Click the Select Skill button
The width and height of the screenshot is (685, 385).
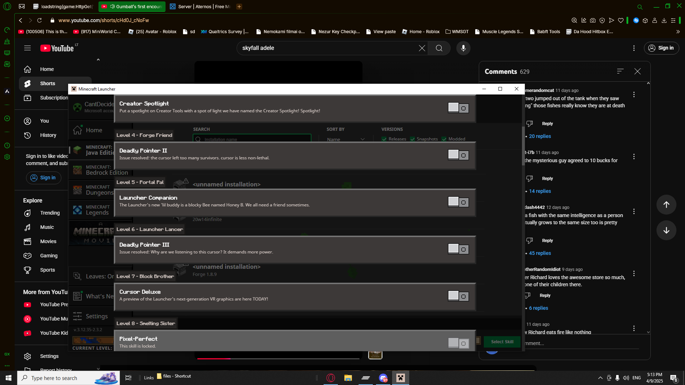coord(502,342)
